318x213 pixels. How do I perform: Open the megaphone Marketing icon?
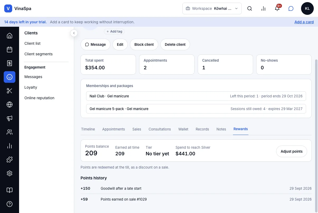10,118
